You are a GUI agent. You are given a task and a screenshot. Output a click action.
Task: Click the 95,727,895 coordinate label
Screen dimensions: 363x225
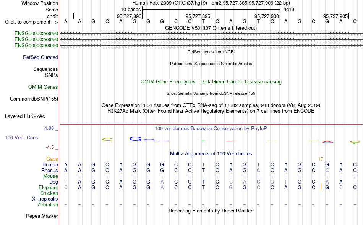[198, 16]
